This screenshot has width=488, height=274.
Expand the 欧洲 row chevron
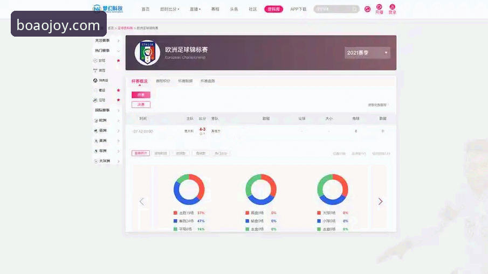pyautogui.click(x=118, y=121)
